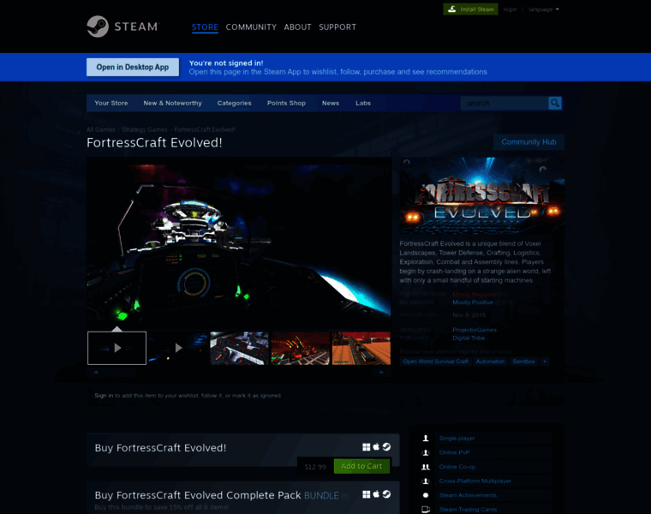Click the BUNDLE label link

tap(321, 495)
